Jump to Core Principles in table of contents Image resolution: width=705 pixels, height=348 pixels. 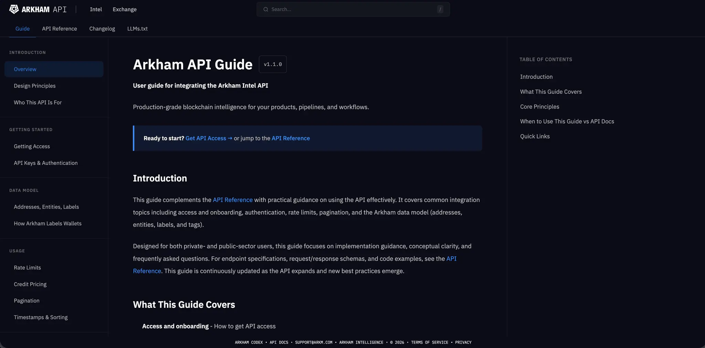click(539, 106)
